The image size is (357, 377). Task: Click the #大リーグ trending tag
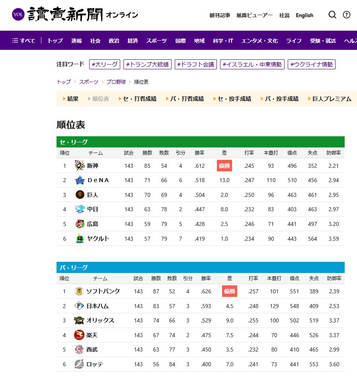105,64
